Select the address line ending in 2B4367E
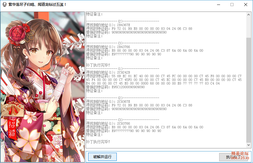The width and height of the screenshot is (253, 163). tap(108, 25)
